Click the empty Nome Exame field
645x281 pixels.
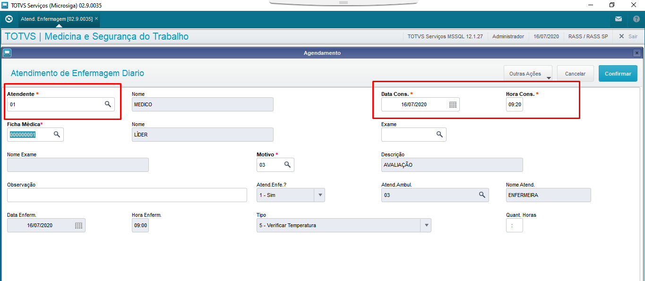tap(78, 165)
